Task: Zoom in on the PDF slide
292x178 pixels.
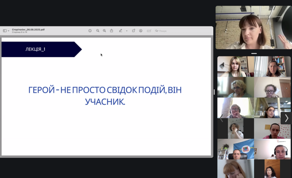Action: tap(104, 31)
